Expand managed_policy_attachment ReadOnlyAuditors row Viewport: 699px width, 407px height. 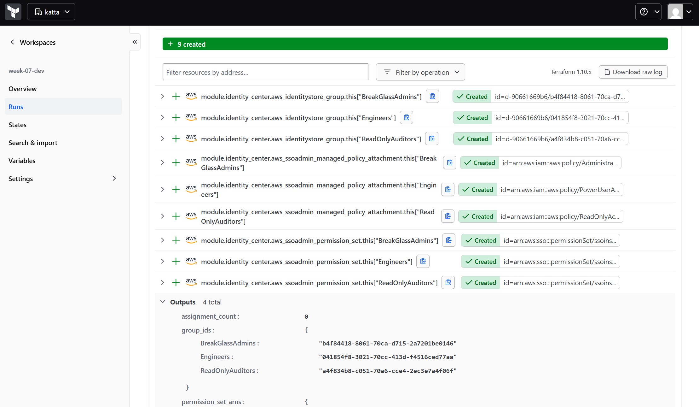click(163, 216)
